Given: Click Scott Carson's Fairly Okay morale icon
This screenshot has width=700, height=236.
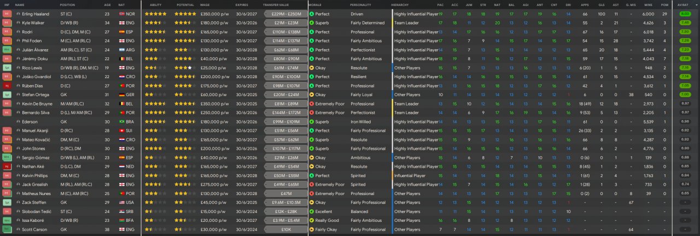Looking at the screenshot, I should (x=312, y=229).
